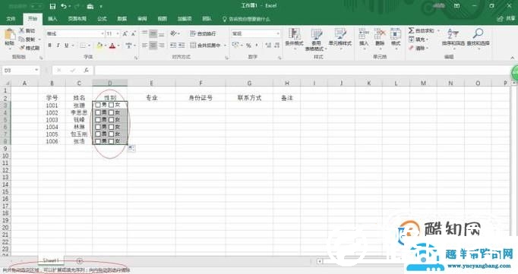Screen dimensions: 518x274
Task: Align text to the left
Action: 144,46
